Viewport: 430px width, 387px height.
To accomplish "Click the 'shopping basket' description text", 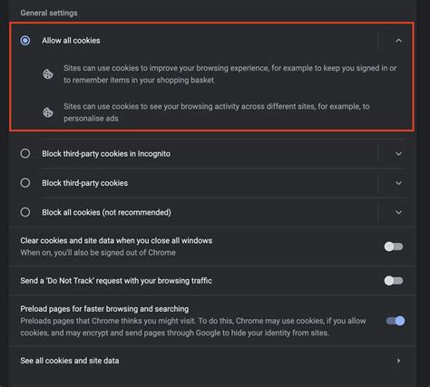I will coord(230,74).
